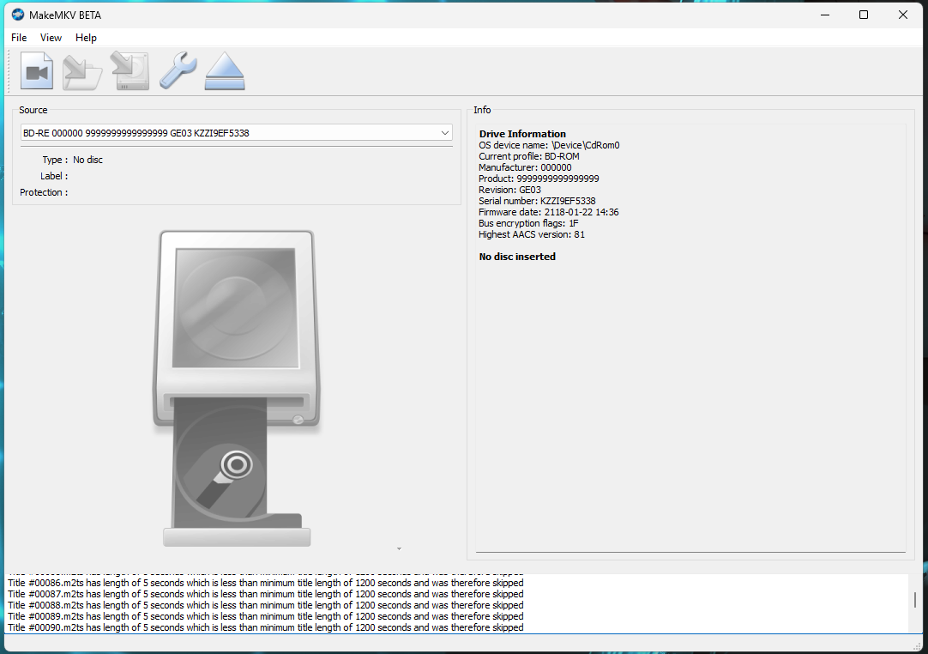Close the MakeMKV window
The image size is (928, 654).
902,15
